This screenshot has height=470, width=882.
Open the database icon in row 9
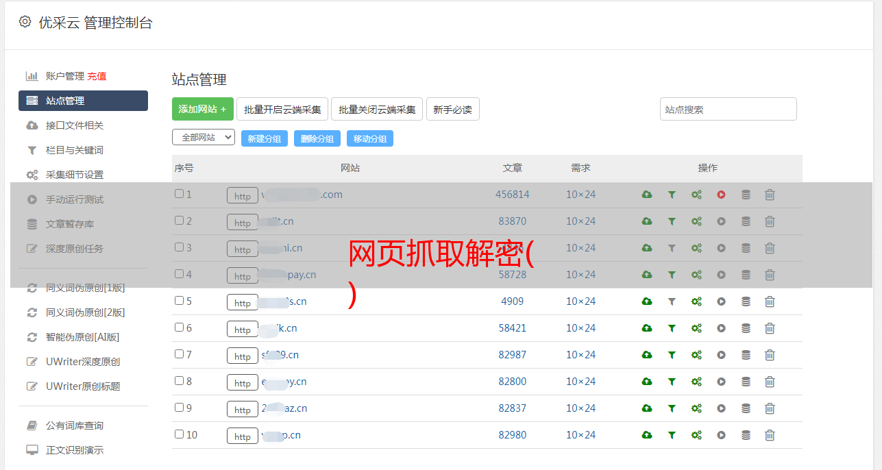coord(746,408)
